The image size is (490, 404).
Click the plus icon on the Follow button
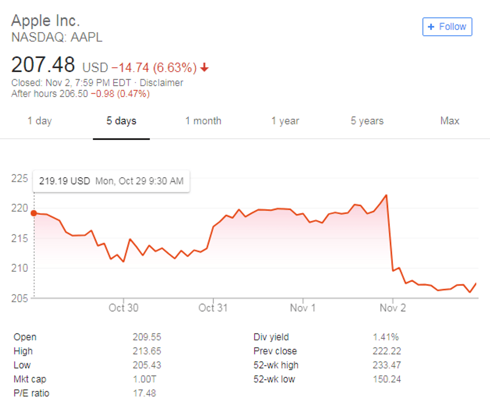431,27
